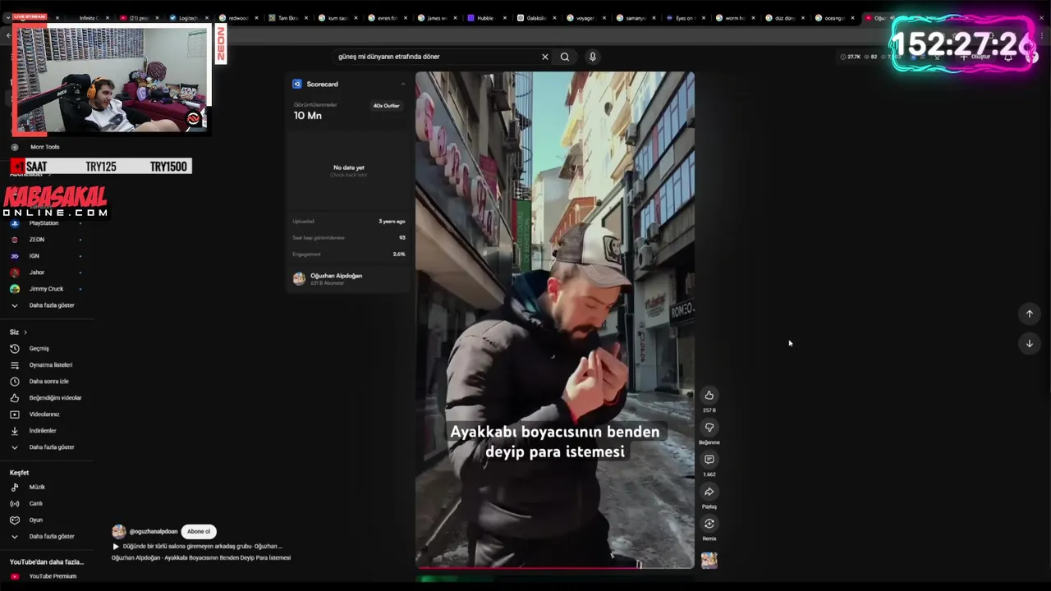Open Jimmy Cruck subscription channel

click(x=47, y=289)
